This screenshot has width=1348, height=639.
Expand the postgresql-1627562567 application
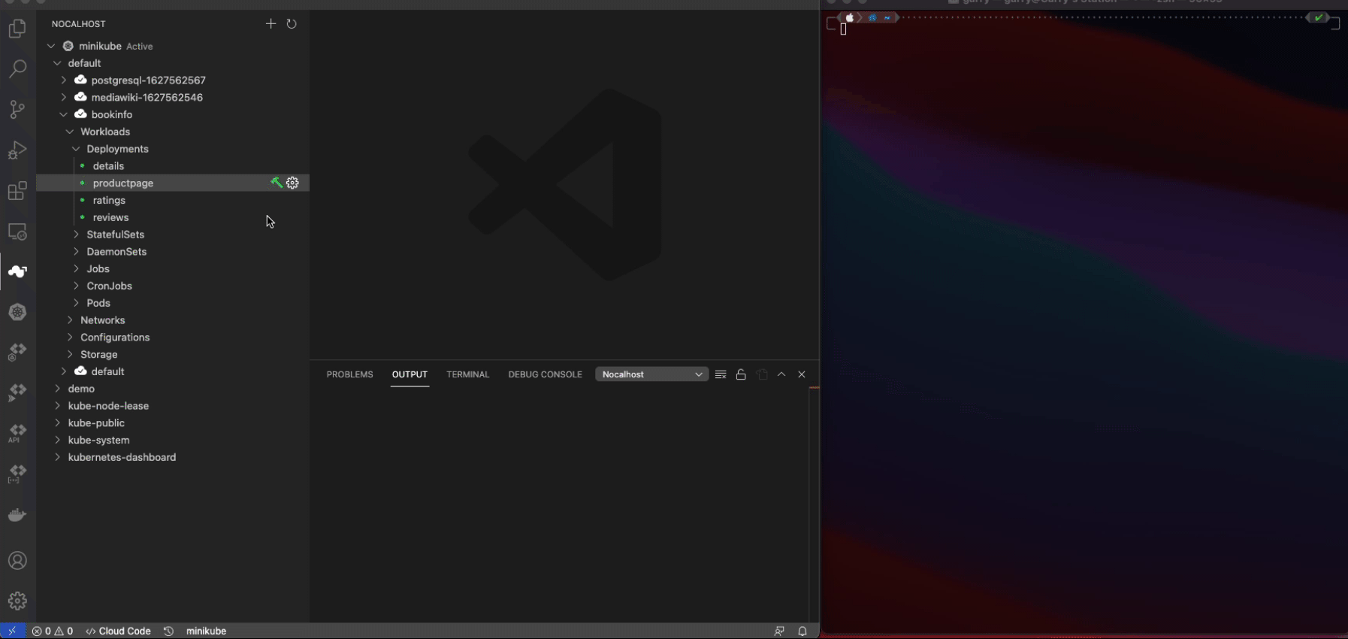64,80
